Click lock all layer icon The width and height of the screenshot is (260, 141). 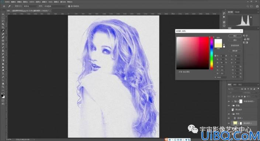[245, 96]
